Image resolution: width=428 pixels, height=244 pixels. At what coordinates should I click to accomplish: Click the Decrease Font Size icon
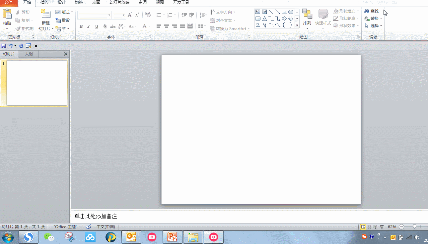pos(137,15)
